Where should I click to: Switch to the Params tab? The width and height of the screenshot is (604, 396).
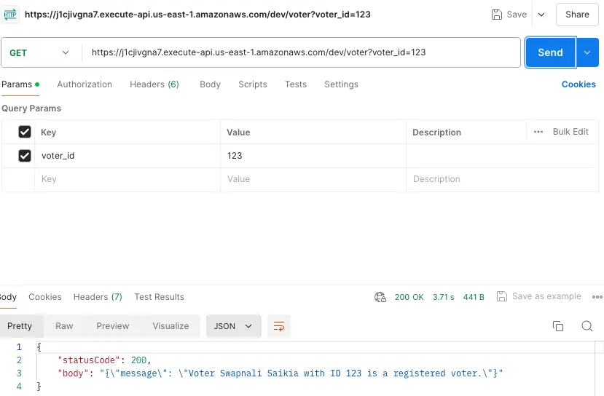pyautogui.click(x=20, y=84)
